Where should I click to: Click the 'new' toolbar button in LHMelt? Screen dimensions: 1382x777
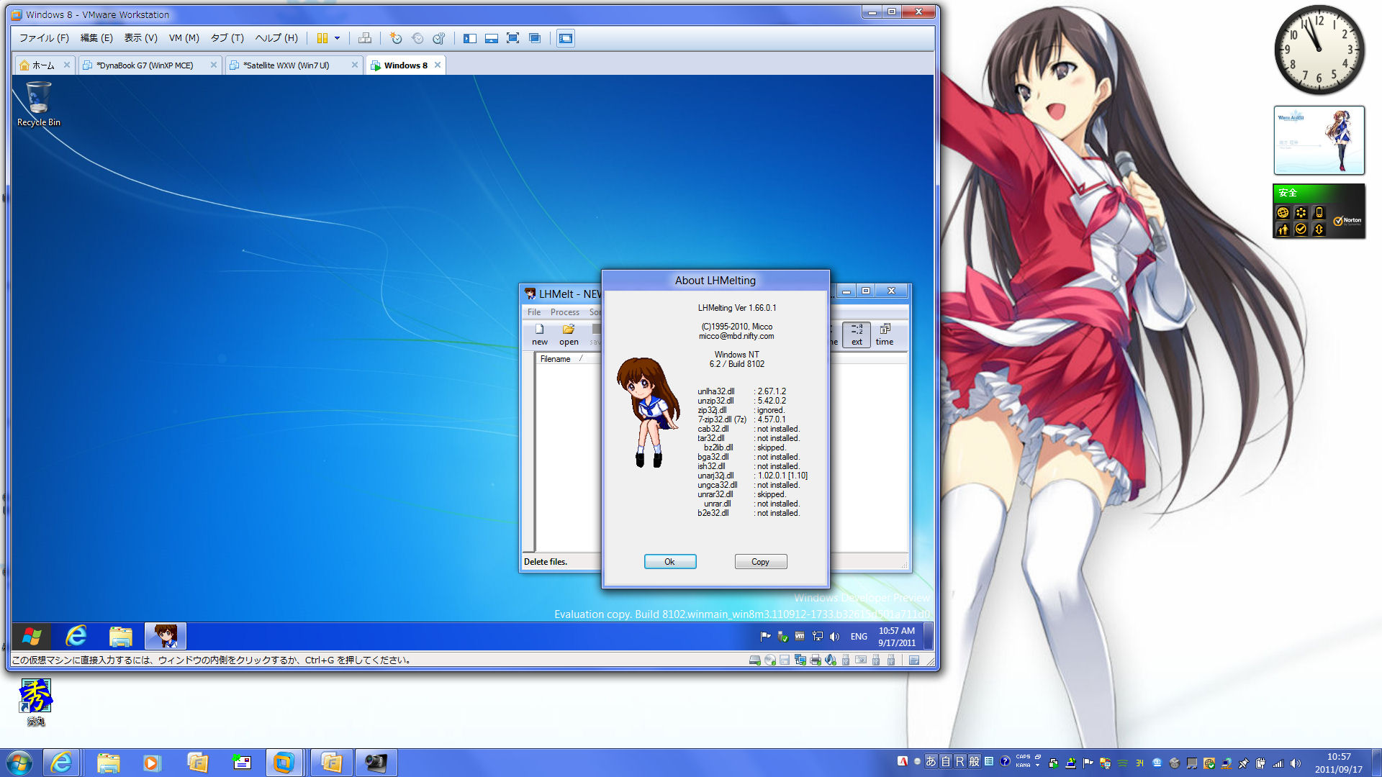point(540,335)
